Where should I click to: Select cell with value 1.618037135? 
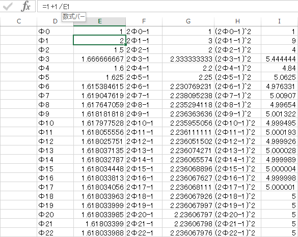coord(99,150)
